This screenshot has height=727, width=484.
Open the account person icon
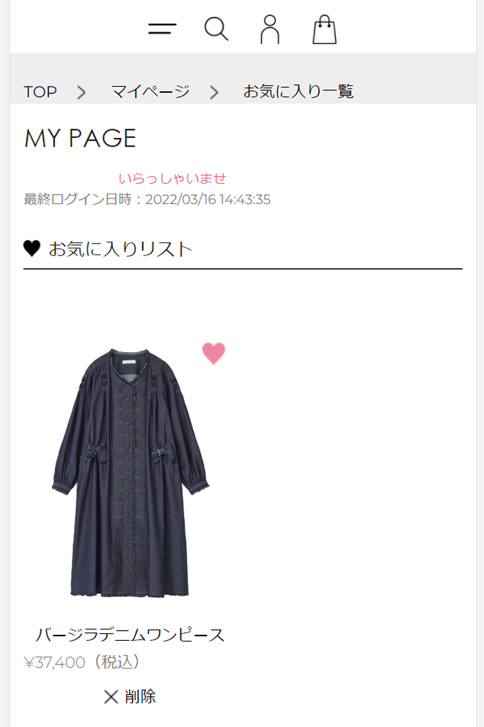tap(270, 29)
